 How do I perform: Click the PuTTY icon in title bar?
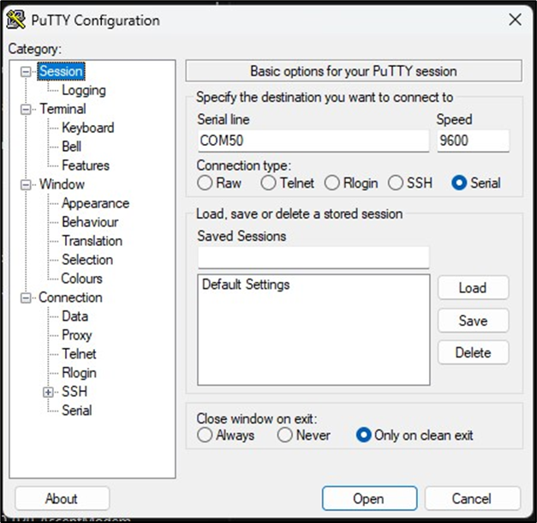15,20
